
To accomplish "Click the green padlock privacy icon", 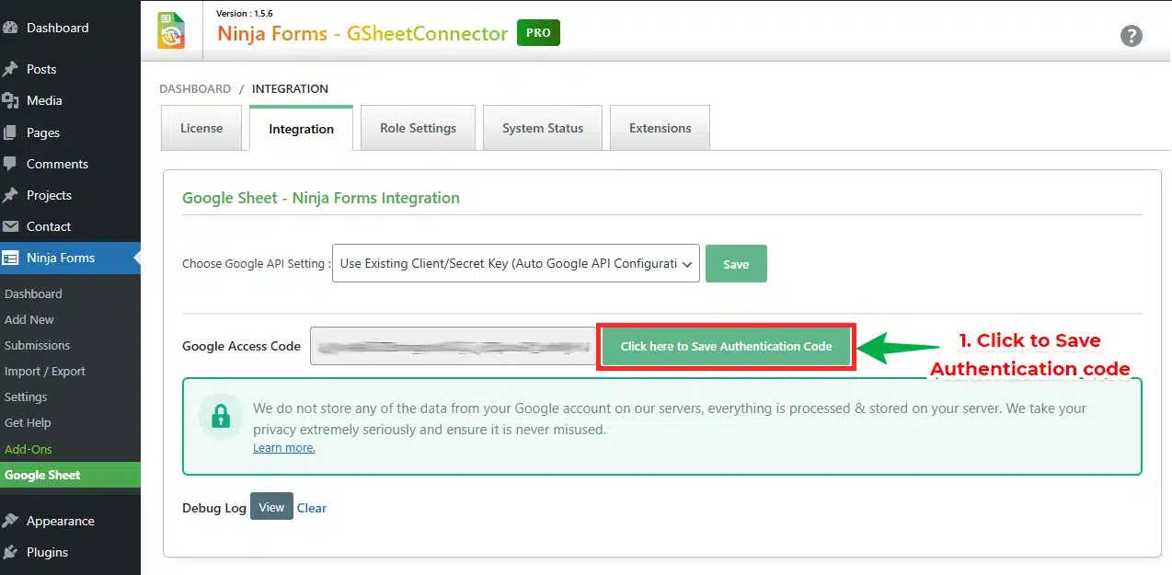I will coord(220,418).
